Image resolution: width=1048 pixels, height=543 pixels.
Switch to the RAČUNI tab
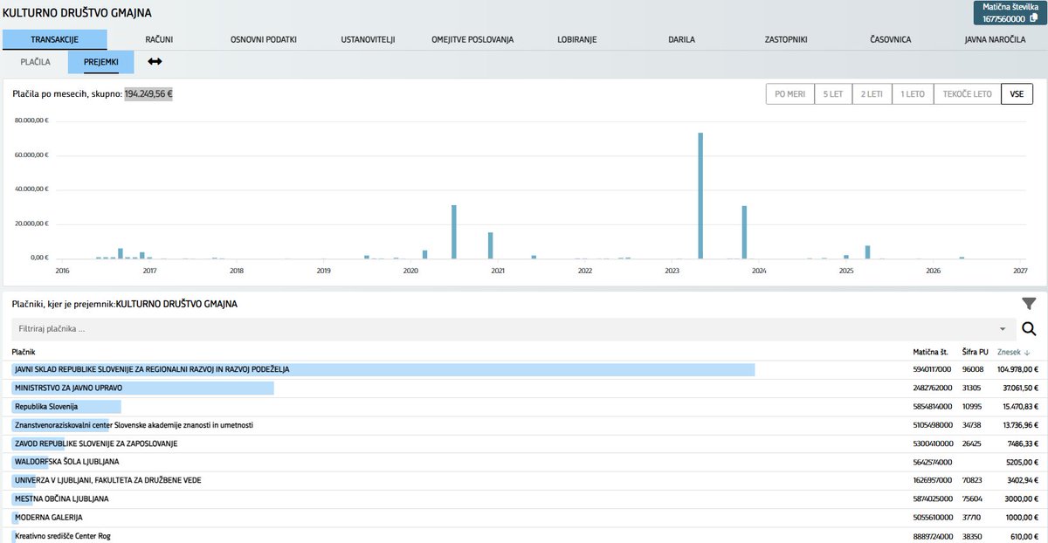(x=159, y=39)
